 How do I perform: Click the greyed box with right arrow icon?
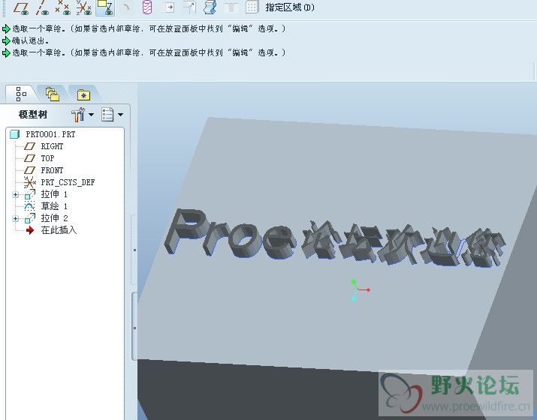click(x=168, y=7)
